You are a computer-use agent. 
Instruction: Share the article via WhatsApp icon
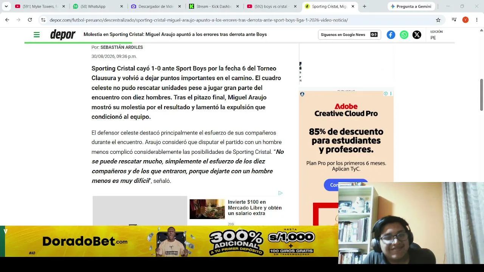[404, 35]
